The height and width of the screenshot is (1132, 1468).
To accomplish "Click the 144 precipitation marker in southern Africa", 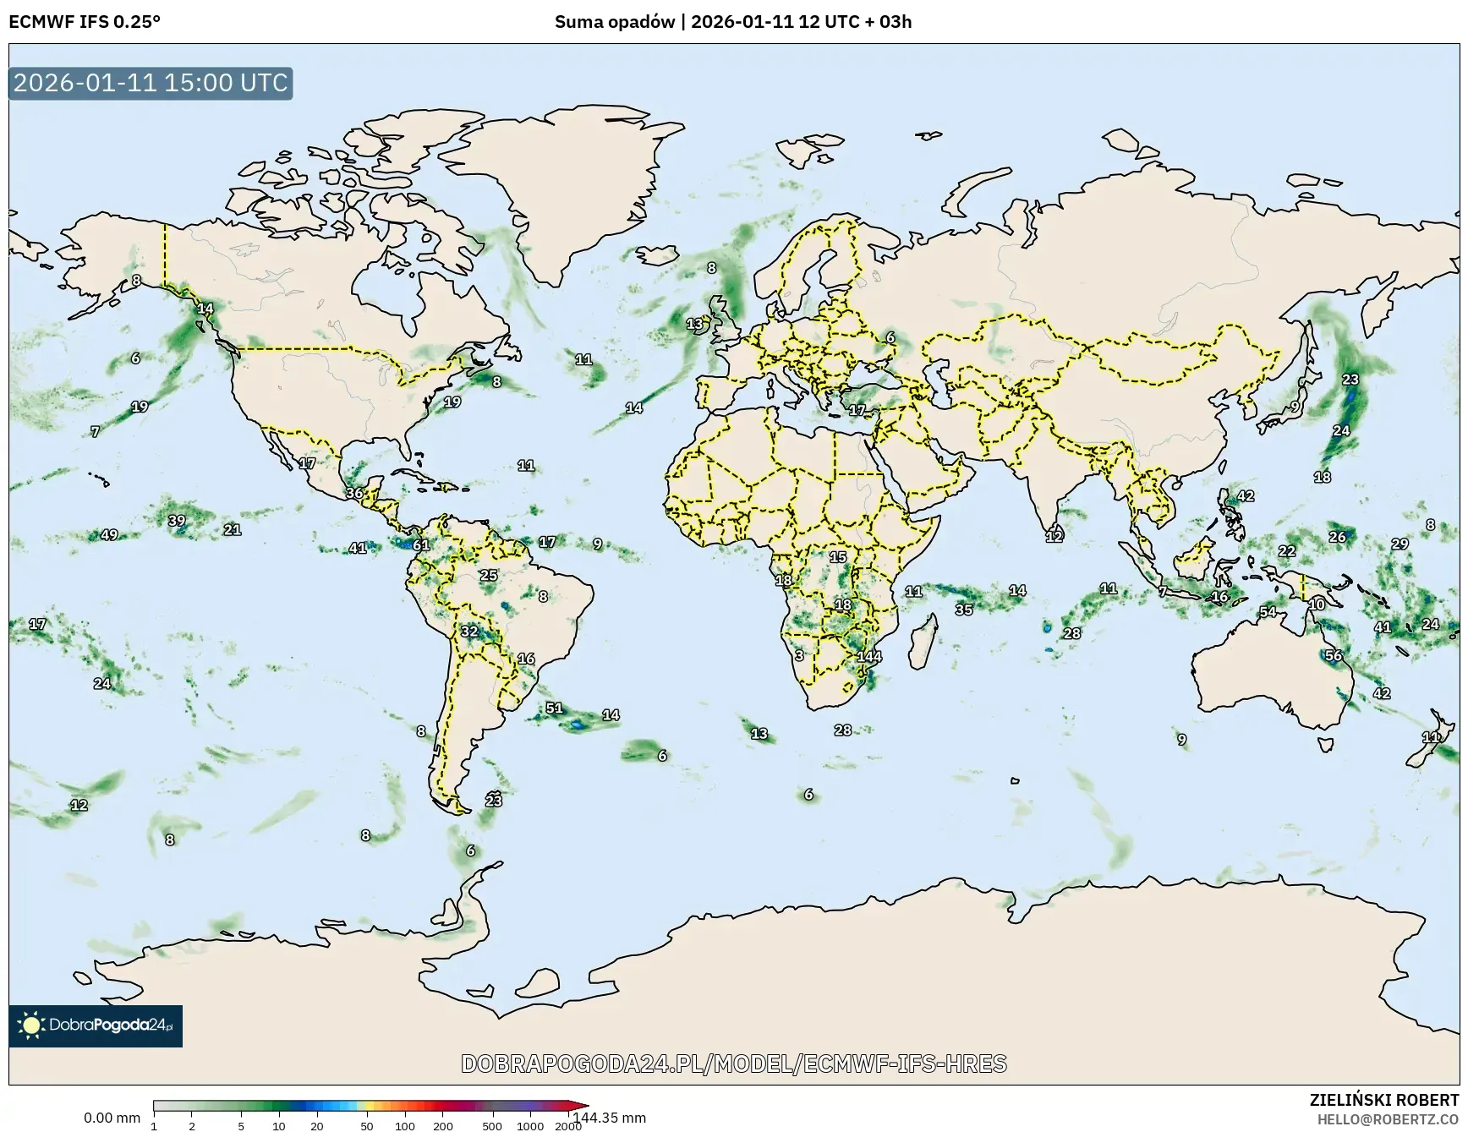I will (x=869, y=657).
